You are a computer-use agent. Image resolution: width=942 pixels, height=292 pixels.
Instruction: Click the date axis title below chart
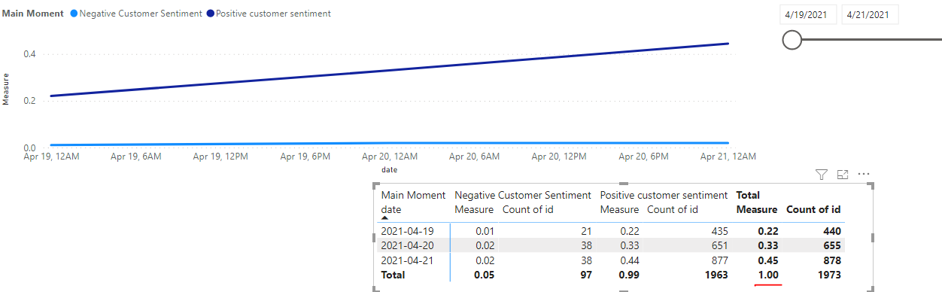pyautogui.click(x=389, y=170)
